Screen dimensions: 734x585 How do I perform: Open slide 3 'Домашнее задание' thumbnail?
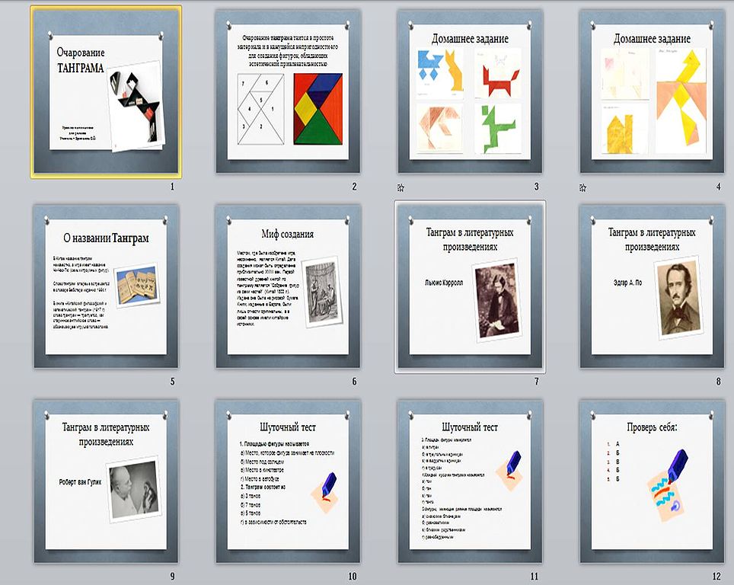pos(470,91)
